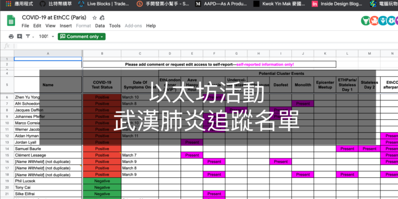Click the Tony Cai name cell

point(48,187)
